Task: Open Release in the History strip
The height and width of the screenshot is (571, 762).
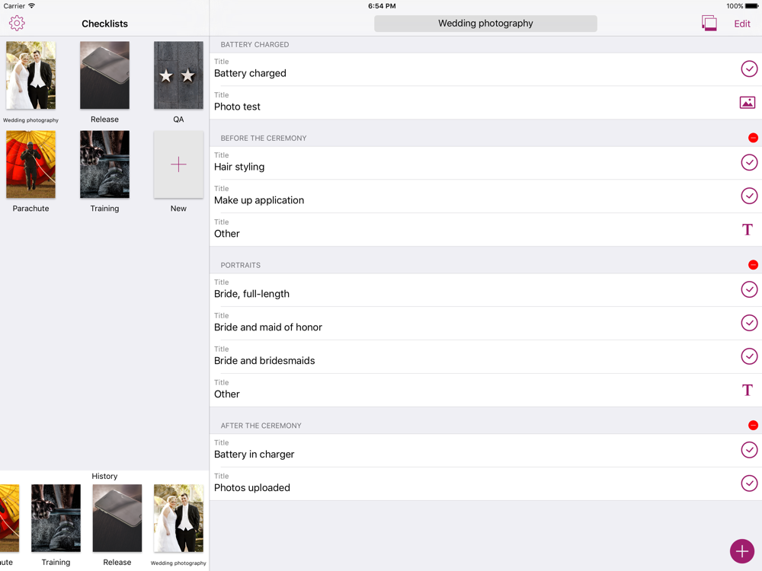Action: click(x=117, y=518)
